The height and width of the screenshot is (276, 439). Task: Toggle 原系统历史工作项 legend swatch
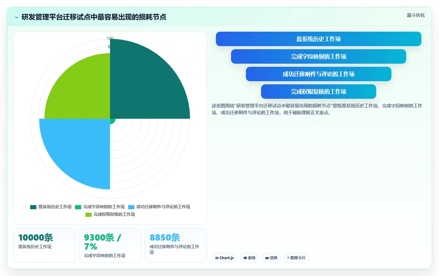click(x=33, y=207)
